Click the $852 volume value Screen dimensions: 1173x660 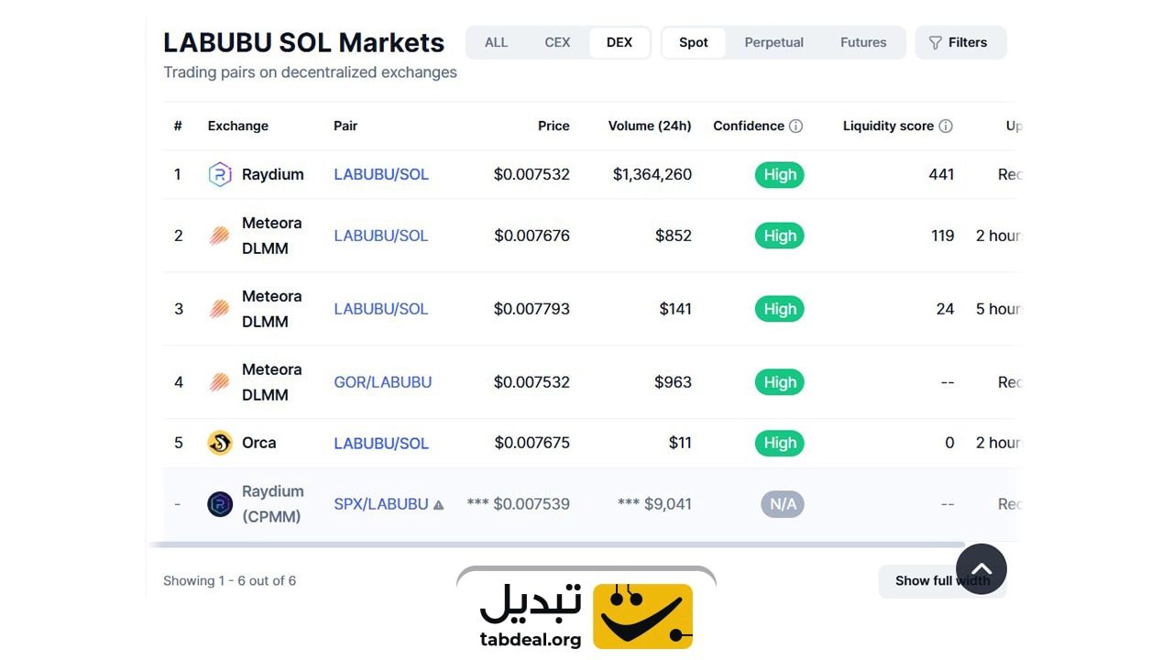674,236
